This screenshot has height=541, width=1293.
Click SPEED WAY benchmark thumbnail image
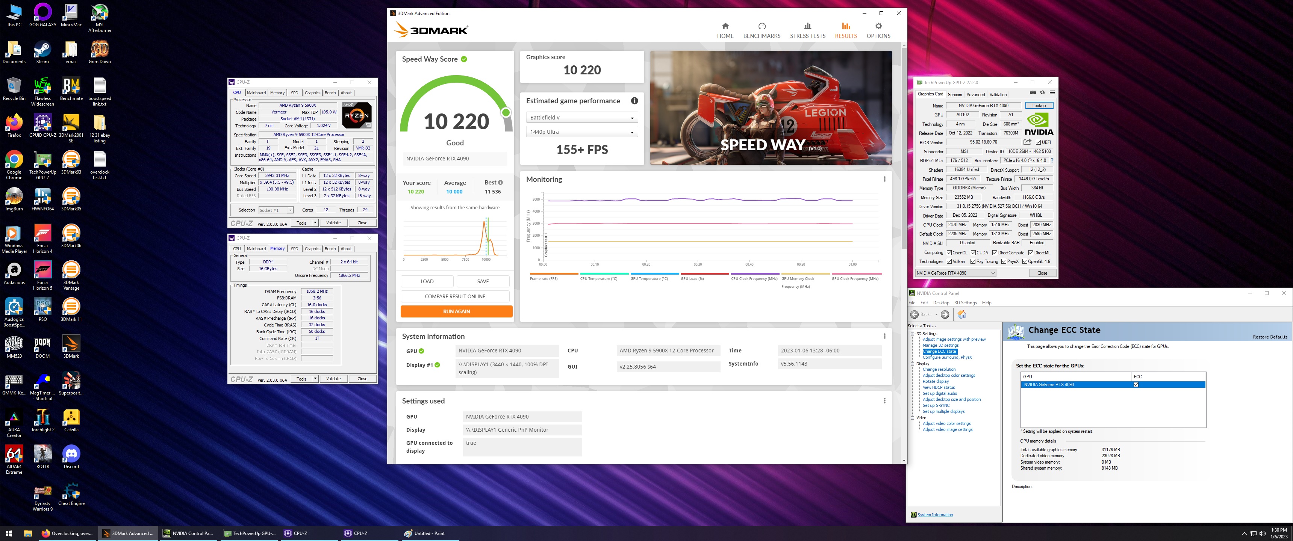tap(771, 108)
